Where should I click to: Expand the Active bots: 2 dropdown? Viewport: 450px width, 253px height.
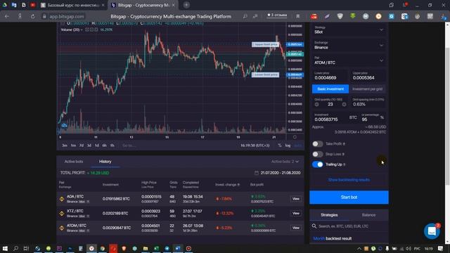tap(285, 162)
